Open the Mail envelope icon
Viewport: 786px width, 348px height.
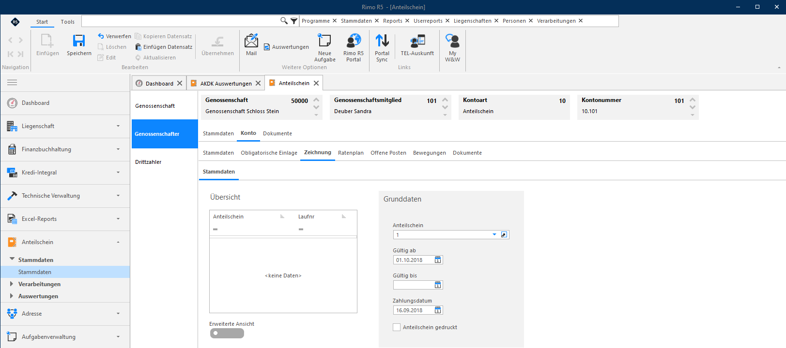251,41
